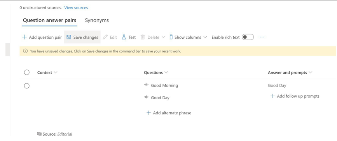Open the Context column sort dropdown
Image resolution: width=337 pixels, height=141 pixels.
tap(56, 72)
